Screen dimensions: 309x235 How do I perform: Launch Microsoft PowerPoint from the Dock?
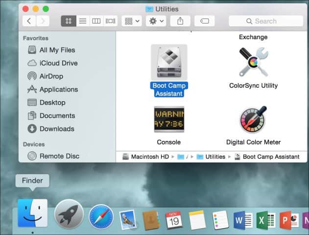click(289, 221)
